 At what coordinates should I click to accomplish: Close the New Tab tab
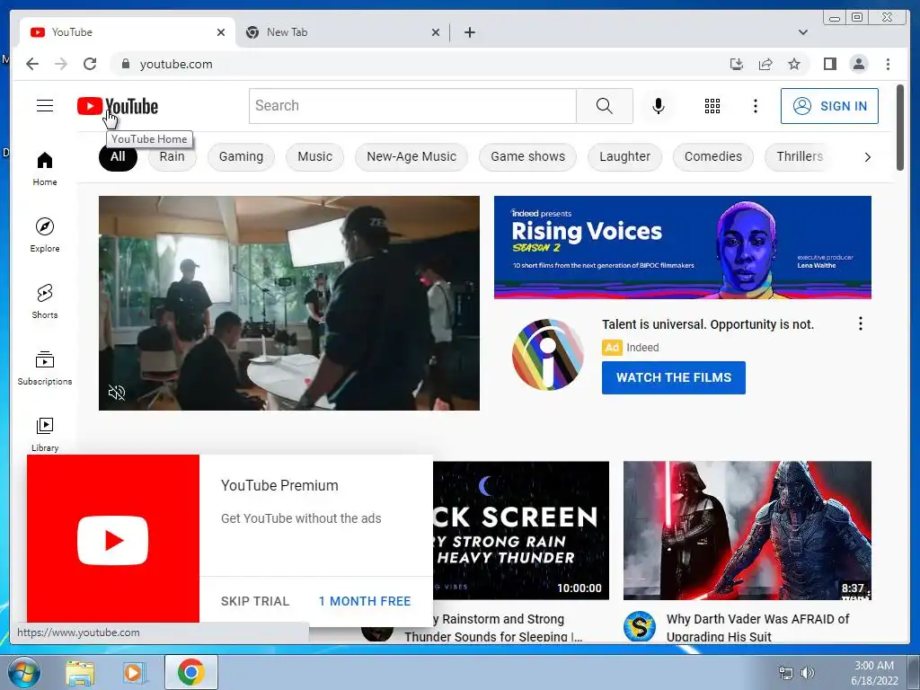(436, 32)
